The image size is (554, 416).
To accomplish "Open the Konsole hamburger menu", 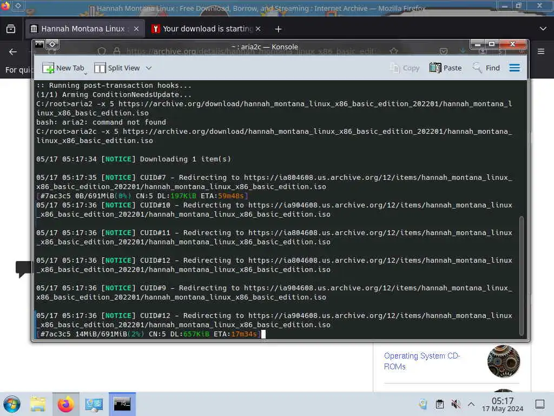I will pyautogui.click(x=515, y=68).
